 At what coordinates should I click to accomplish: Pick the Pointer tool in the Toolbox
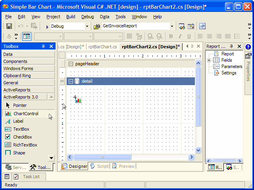coord(20,105)
